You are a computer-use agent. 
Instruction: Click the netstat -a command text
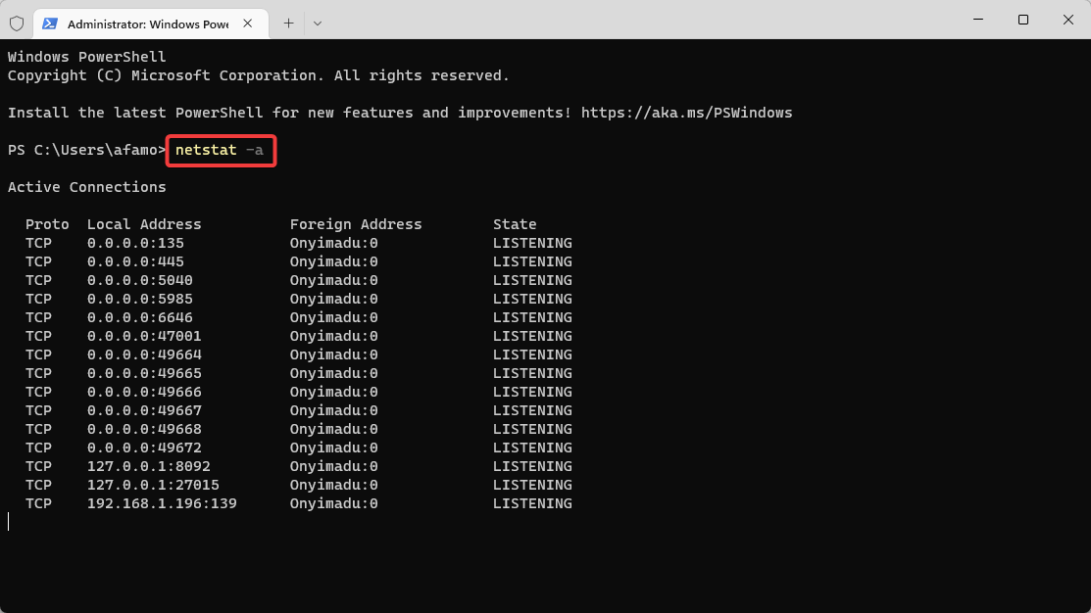(220, 150)
